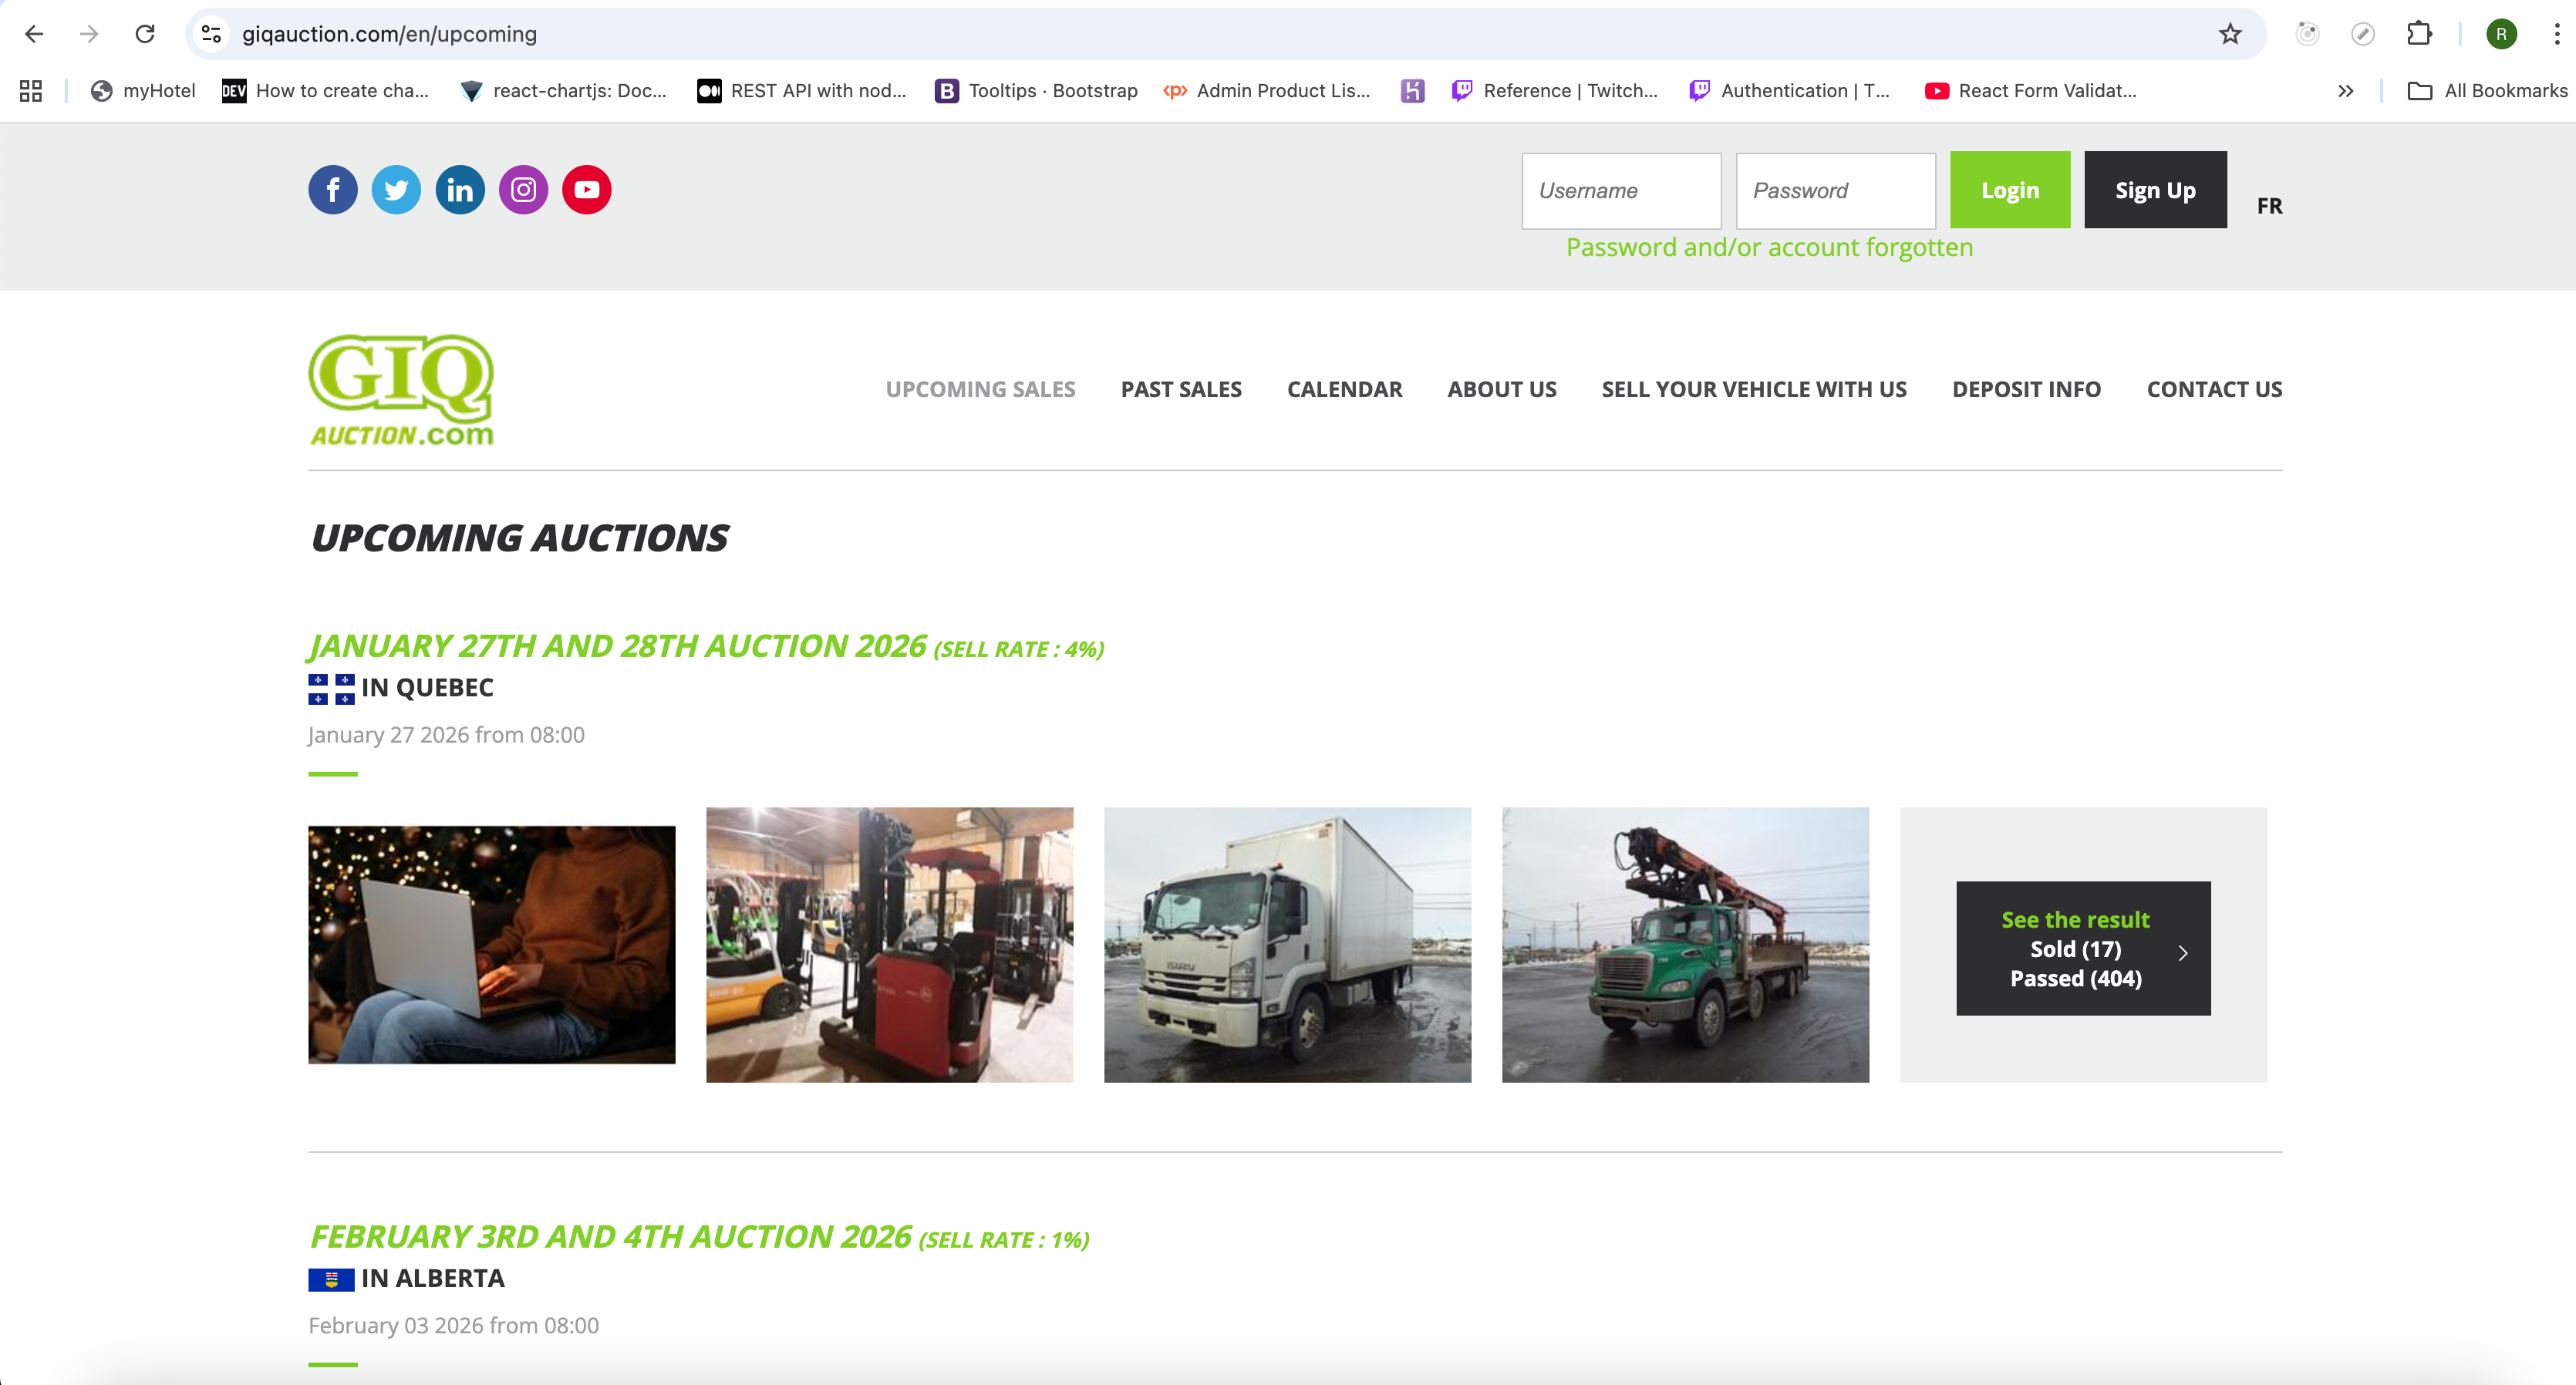
Task: Reload the page
Action: pos(145,33)
